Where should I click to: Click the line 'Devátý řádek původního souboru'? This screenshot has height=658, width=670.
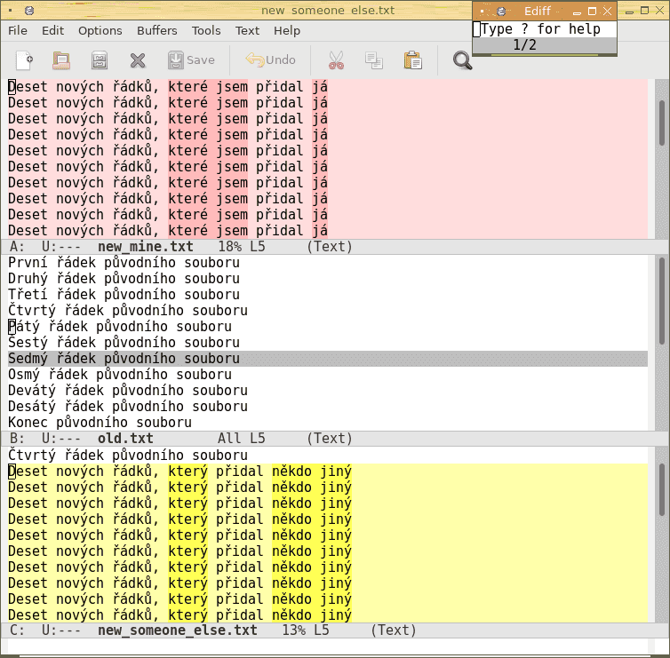(x=128, y=391)
